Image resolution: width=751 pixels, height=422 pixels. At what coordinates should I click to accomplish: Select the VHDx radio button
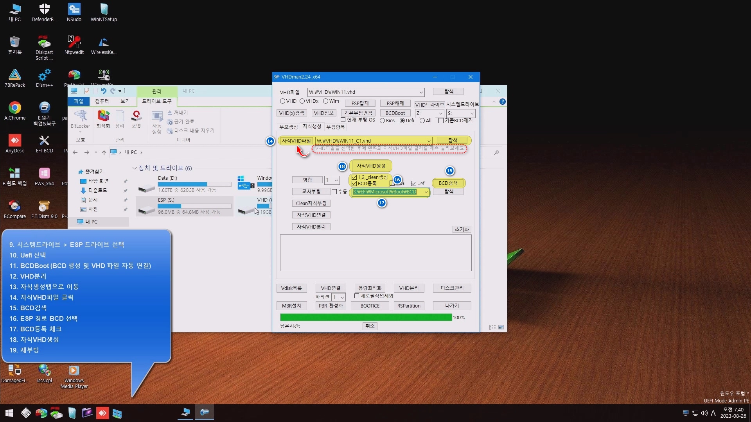[x=302, y=101]
